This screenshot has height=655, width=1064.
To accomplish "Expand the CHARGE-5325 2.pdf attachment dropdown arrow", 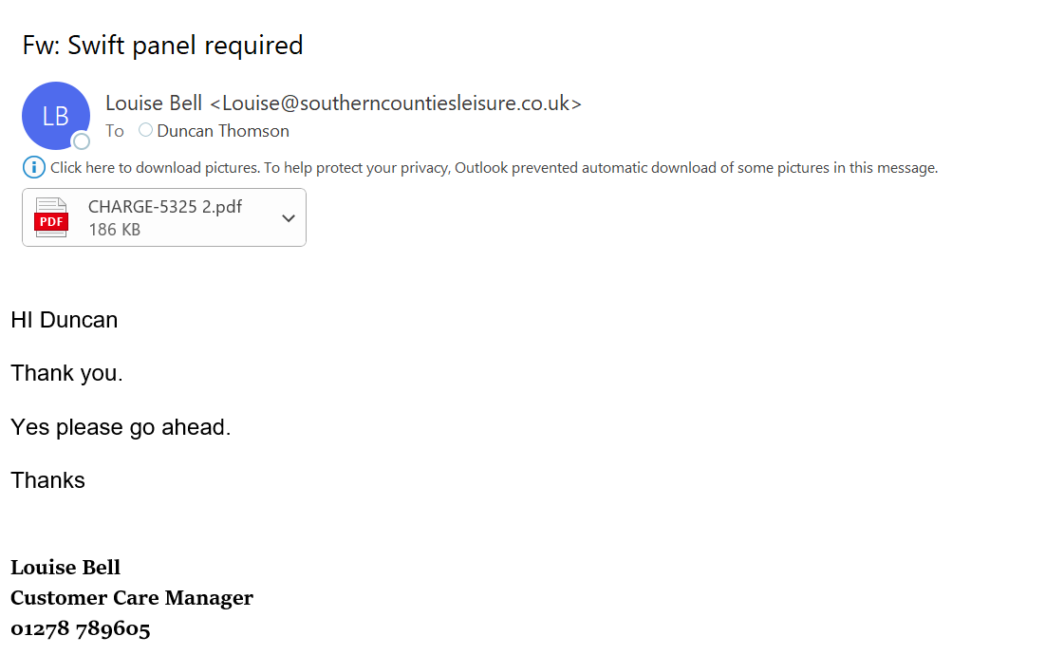I will pyautogui.click(x=289, y=218).
